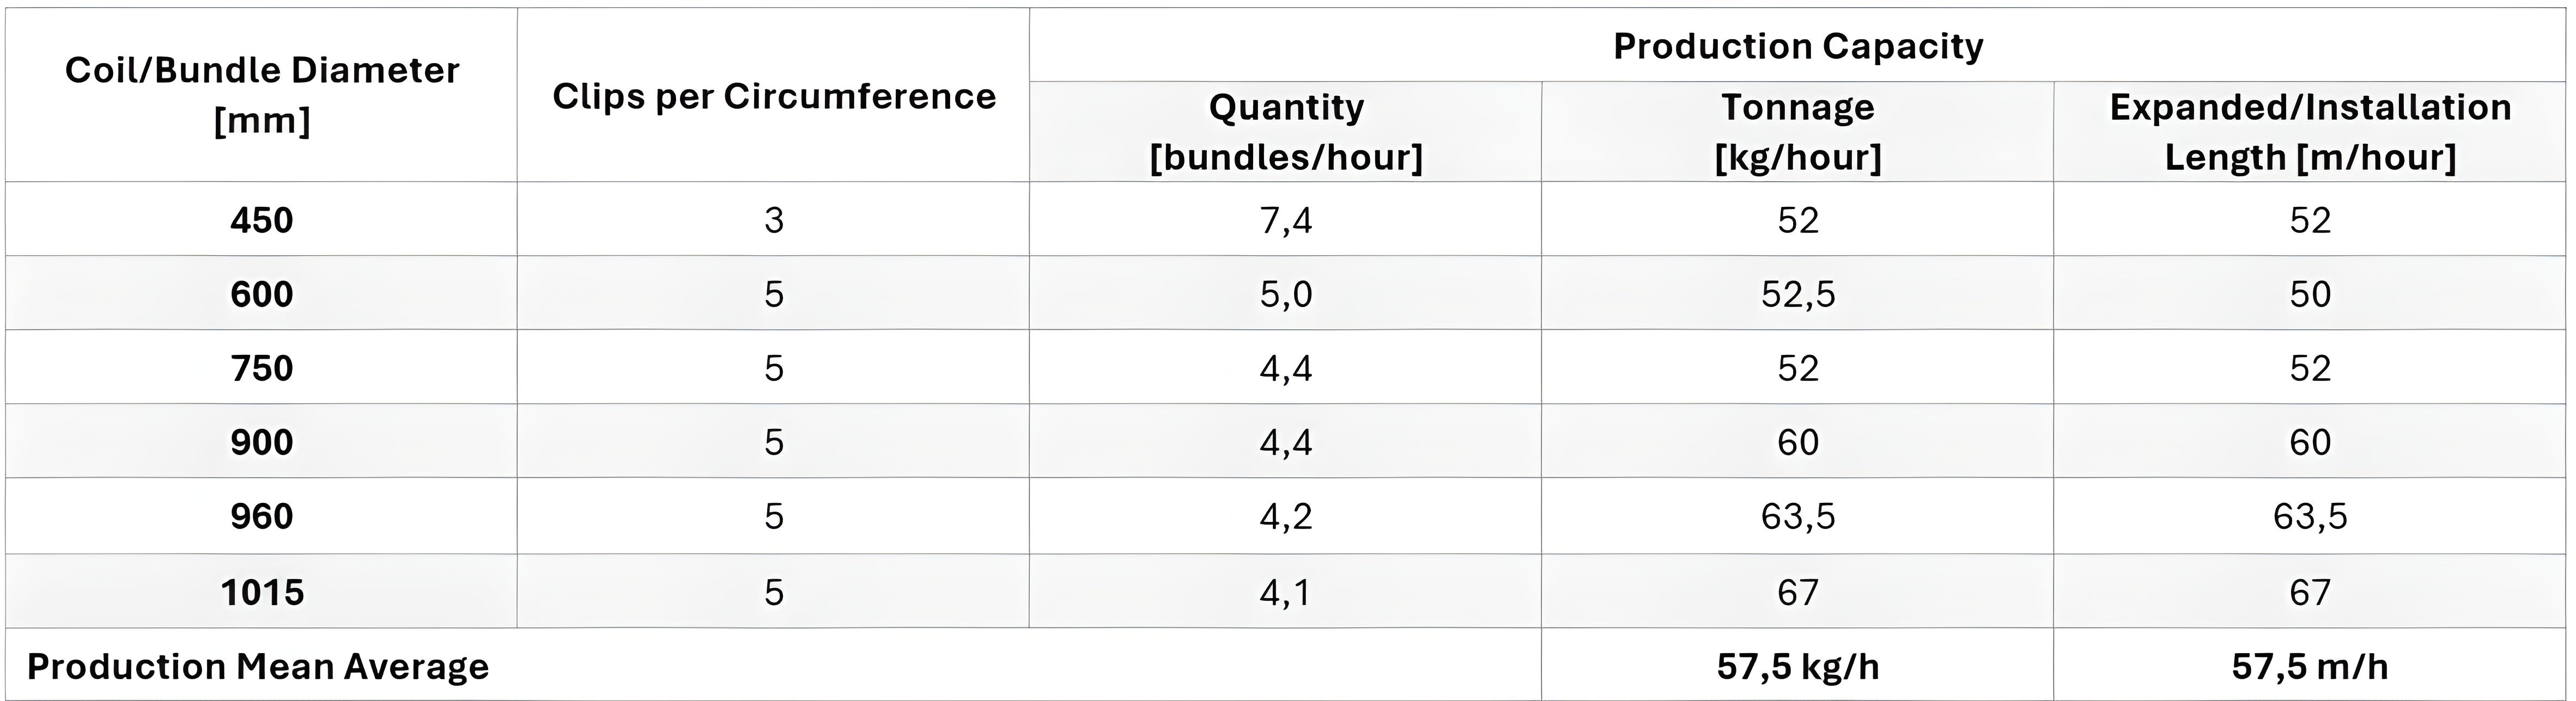Click the quantity value 7,4
Viewport: 2576px width, 701px height.
(x=1286, y=220)
